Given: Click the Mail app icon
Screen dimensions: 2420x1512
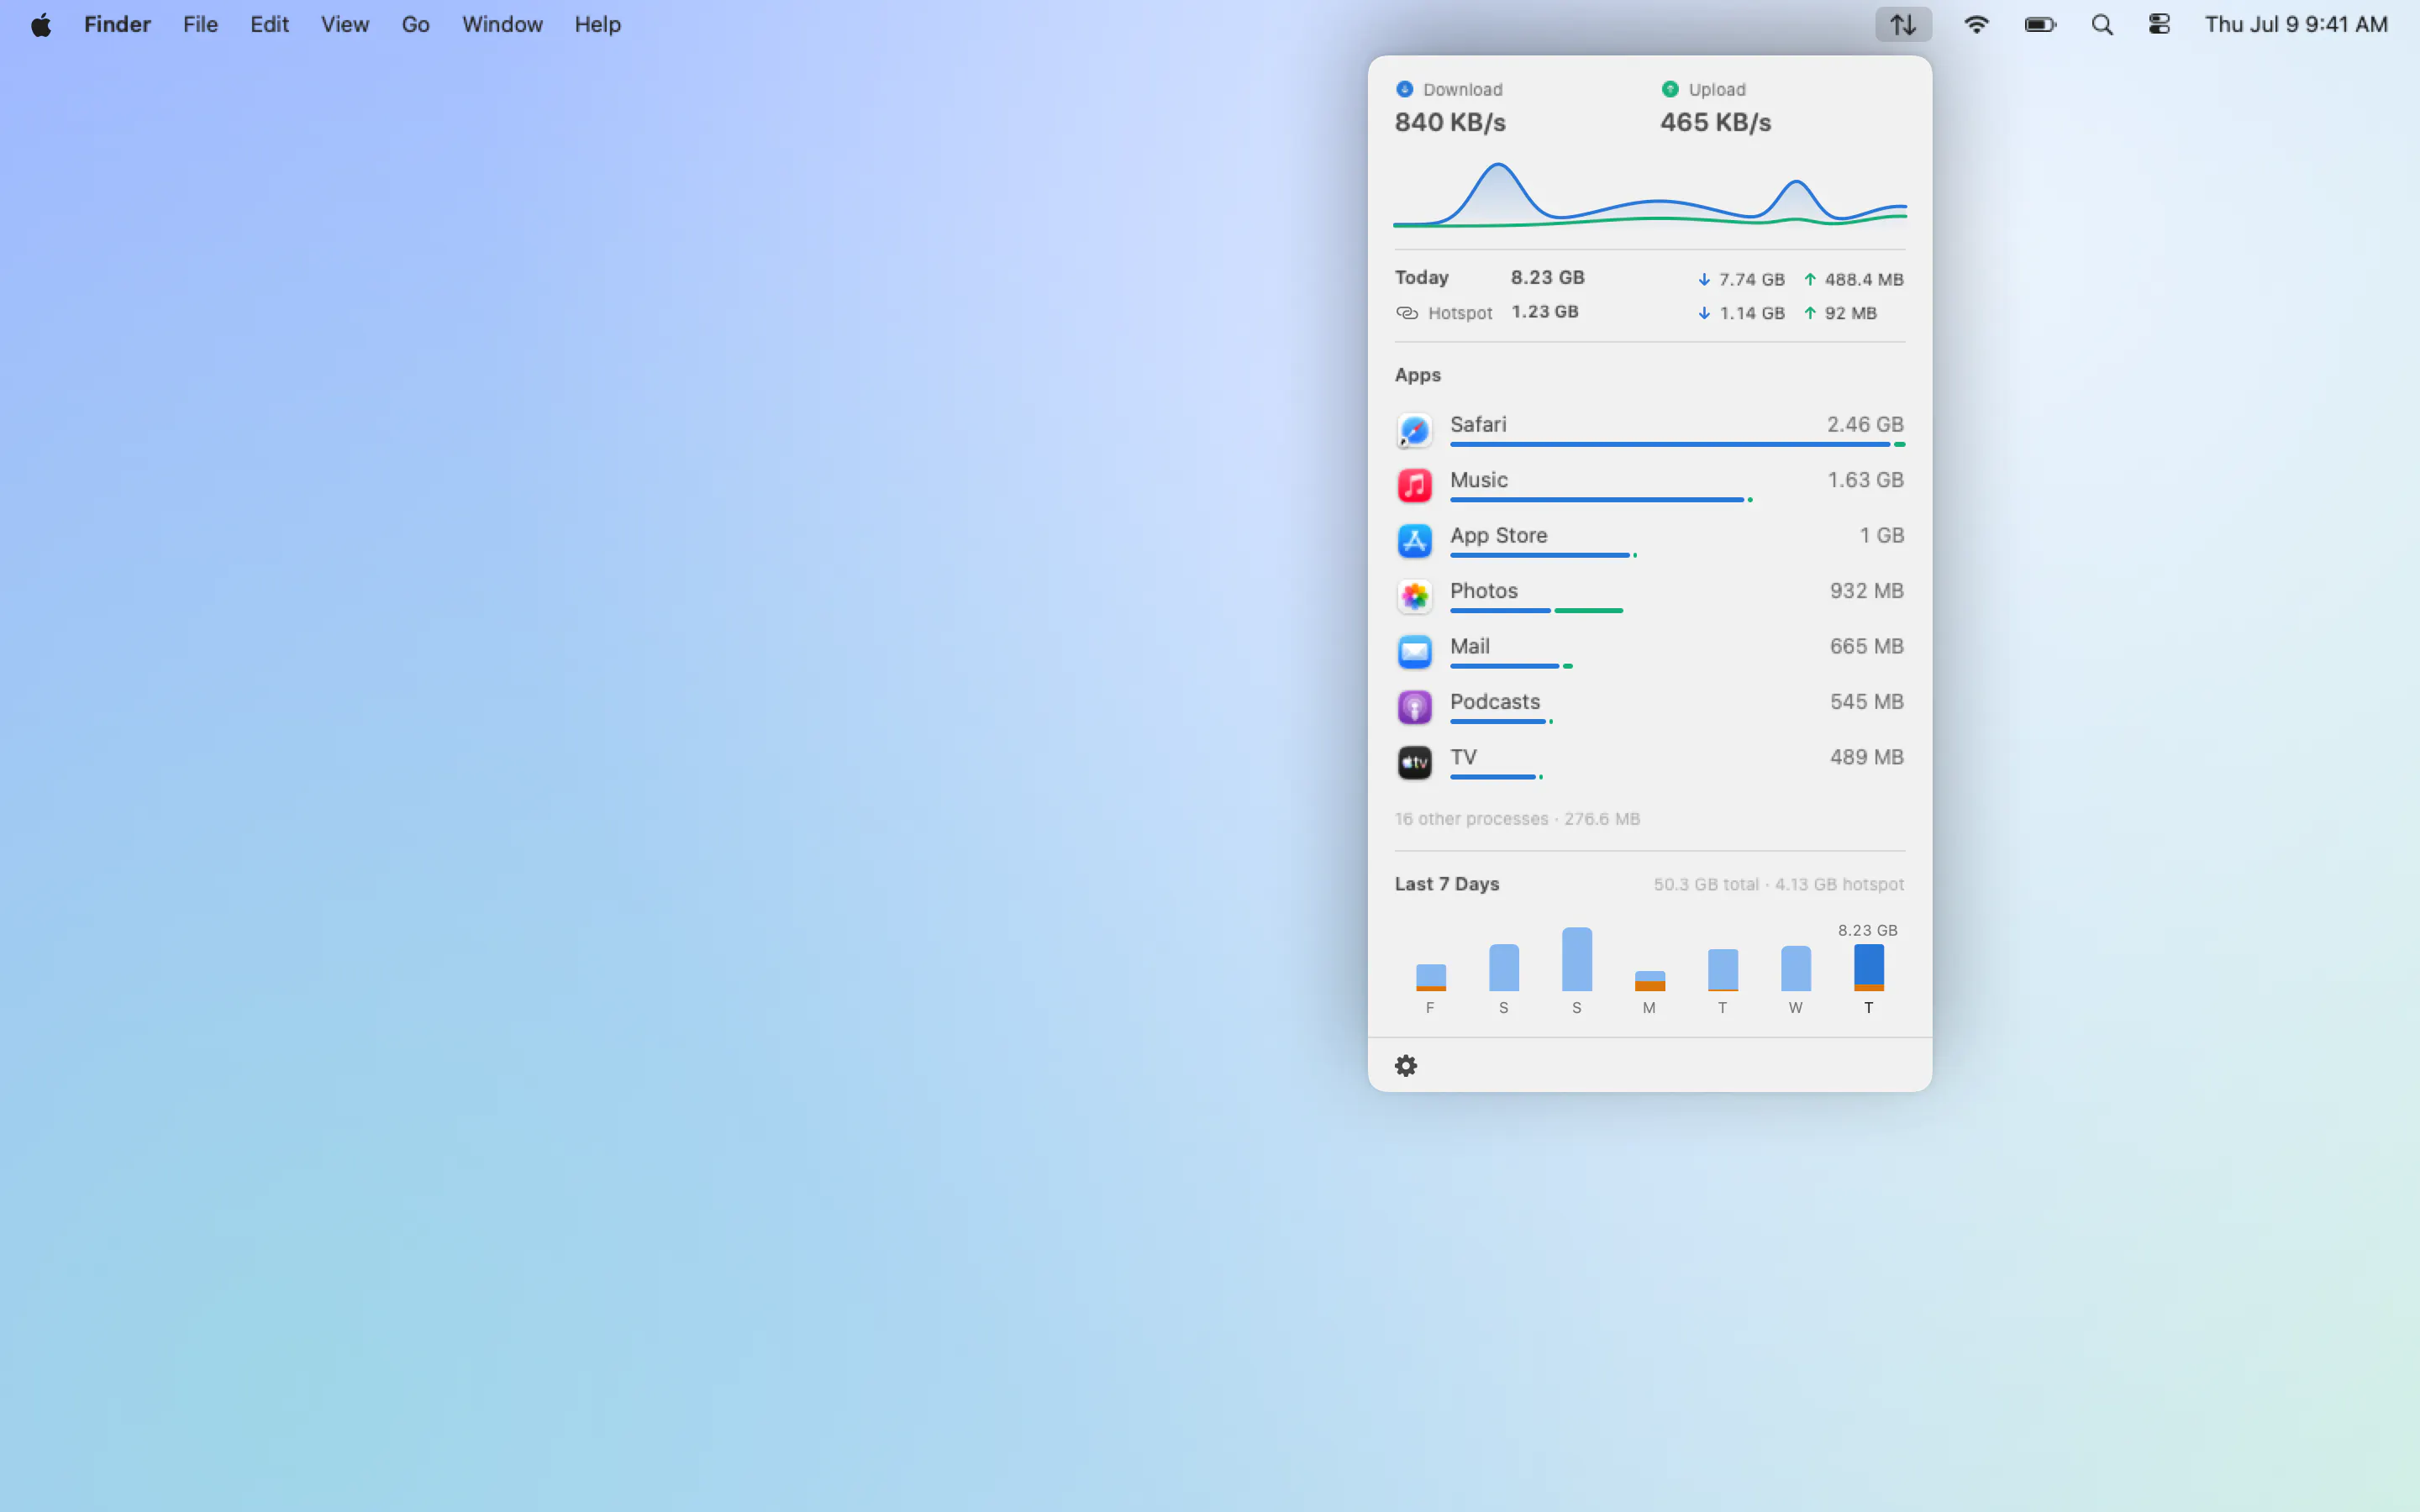Looking at the screenshot, I should coord(1414,652).
